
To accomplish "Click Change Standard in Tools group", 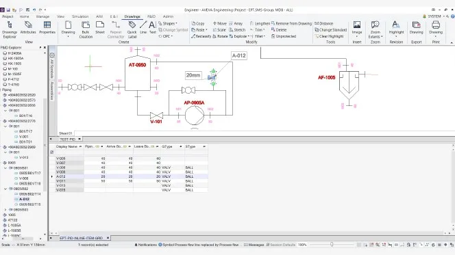I will point(331,30).
